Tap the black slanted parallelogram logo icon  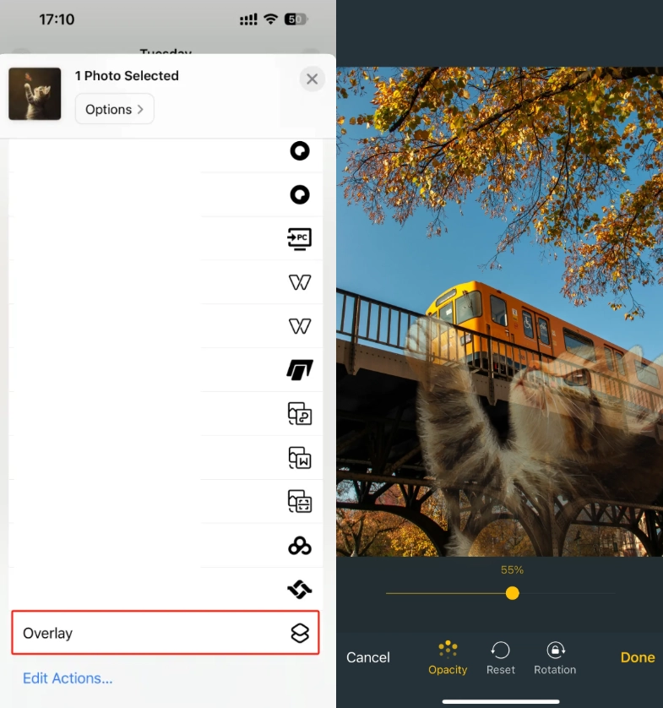click(300, 369)
